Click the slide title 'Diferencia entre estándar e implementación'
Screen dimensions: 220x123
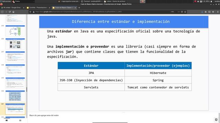[x=121, y=22]
